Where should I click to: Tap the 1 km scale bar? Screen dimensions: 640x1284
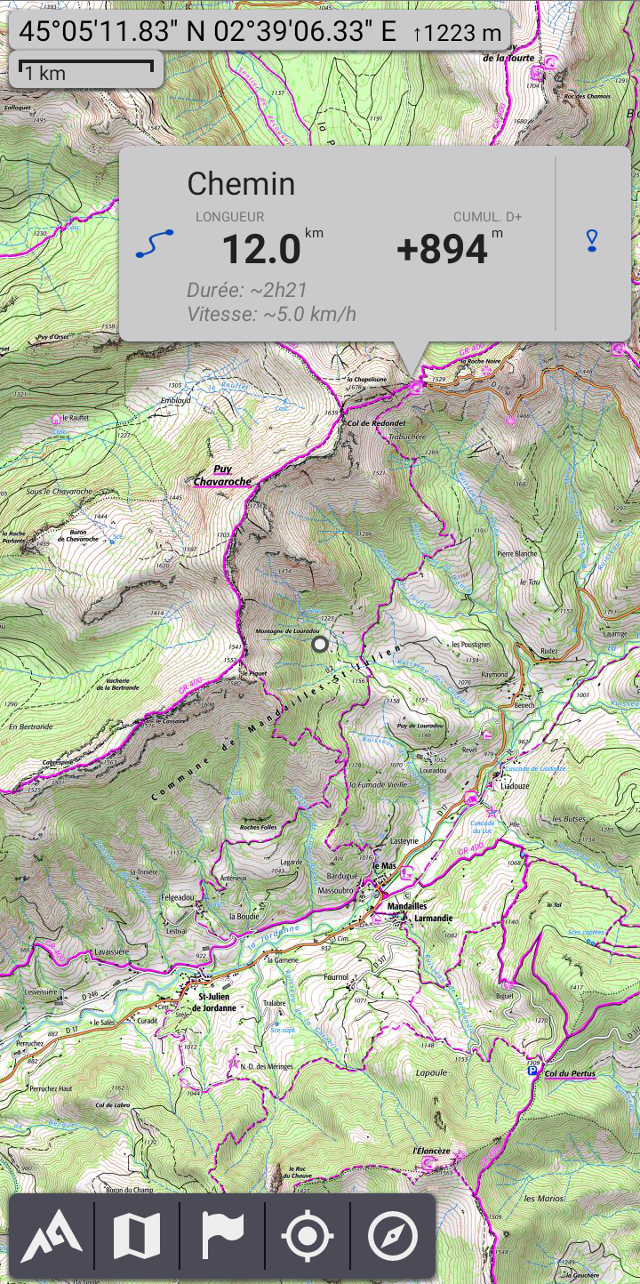(85, 69)
